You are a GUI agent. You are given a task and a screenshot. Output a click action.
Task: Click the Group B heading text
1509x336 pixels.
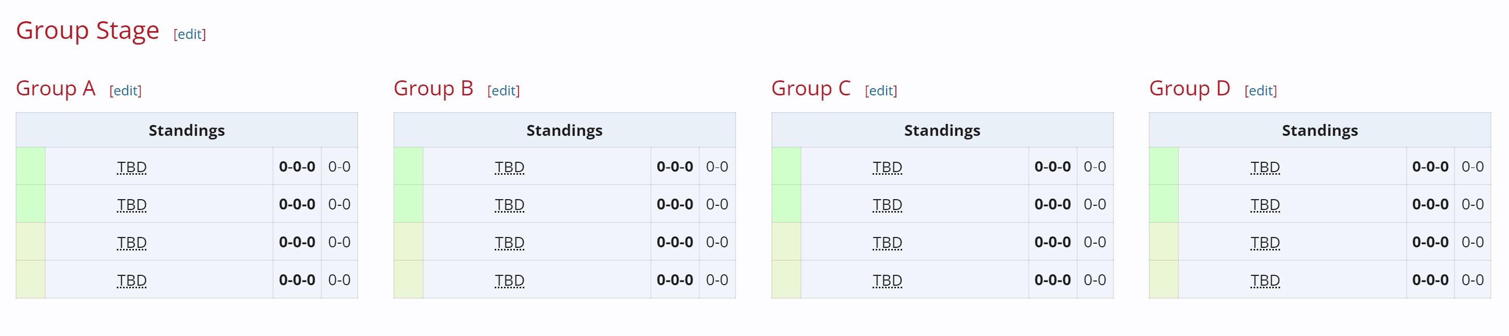pyautogui.click(x=433, y=89)
